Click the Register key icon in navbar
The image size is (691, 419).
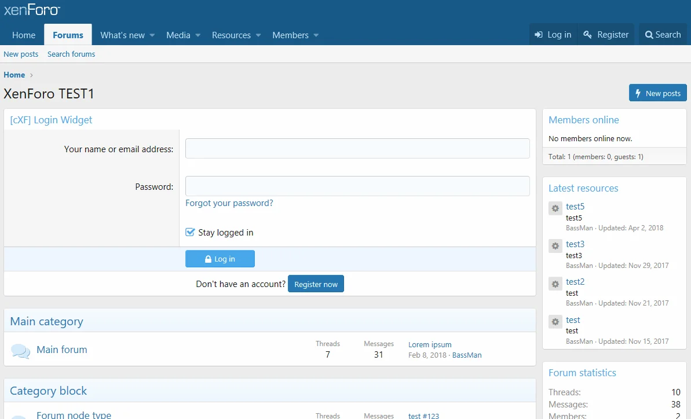pyautogui.click(x=588, y=35)
